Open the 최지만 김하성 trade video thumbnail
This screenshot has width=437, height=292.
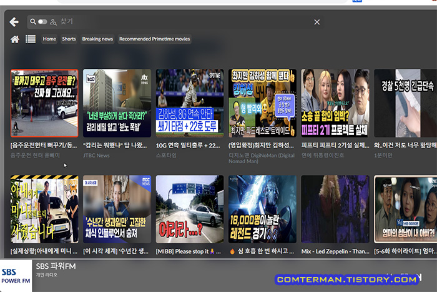(x=263, y=103)
